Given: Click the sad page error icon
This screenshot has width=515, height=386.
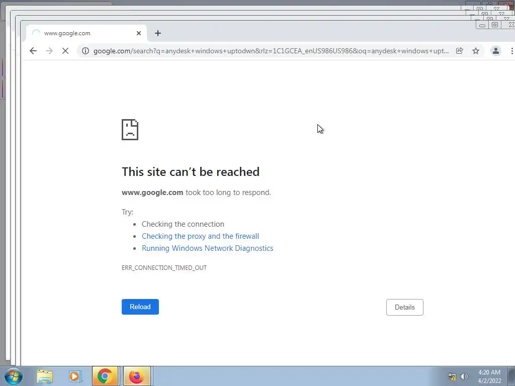Looking at the screenshot, I should [130, 130].
